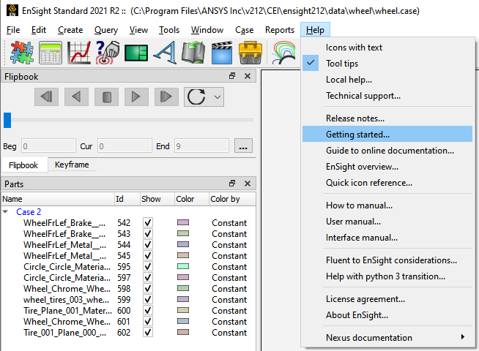Image resolution: width=479 pixels, height=351 pixels.
Task: Toggle Show checkbox for part 598
Action: [148, 289]
